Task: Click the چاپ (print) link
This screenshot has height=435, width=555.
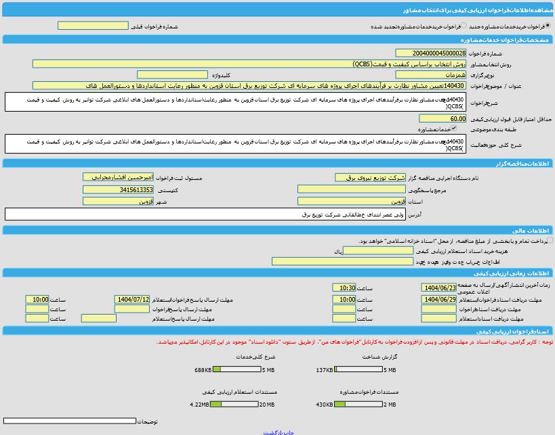Action: pos(289,432)
